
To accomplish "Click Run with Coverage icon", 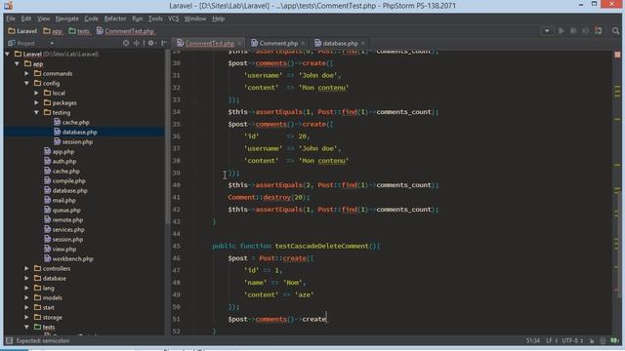I will tap(585, 31).
